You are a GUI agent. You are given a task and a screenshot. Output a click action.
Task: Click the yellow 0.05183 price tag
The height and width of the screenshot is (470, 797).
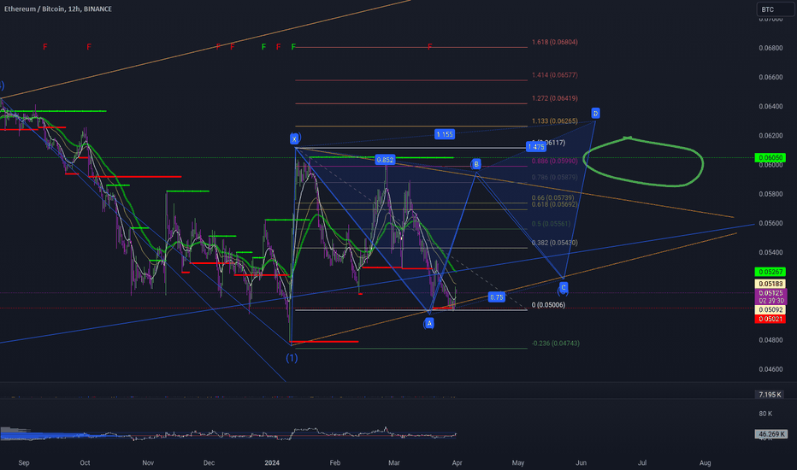pyautogui.click(x=770, y=284)
